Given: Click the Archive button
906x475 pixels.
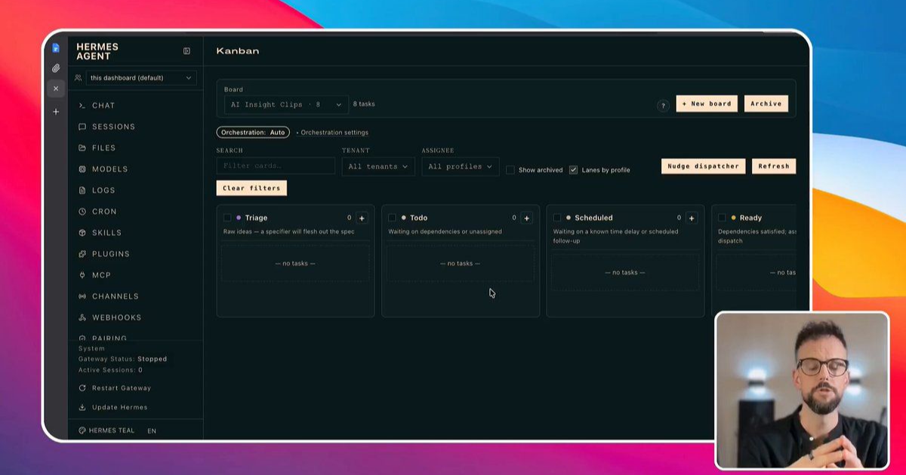Looking at the screenshot, I should (x=766, y=104).
